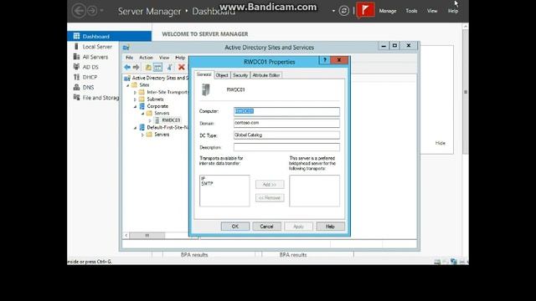Screen dimensions: 536x301
Task: Open the Manage menu
Action: coord(388,11)
